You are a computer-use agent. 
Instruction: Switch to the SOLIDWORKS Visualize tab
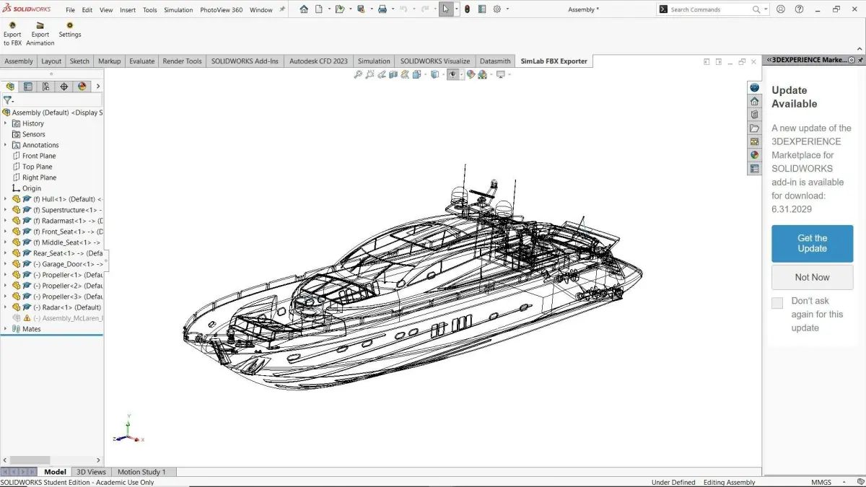click(x=435, y=61)
